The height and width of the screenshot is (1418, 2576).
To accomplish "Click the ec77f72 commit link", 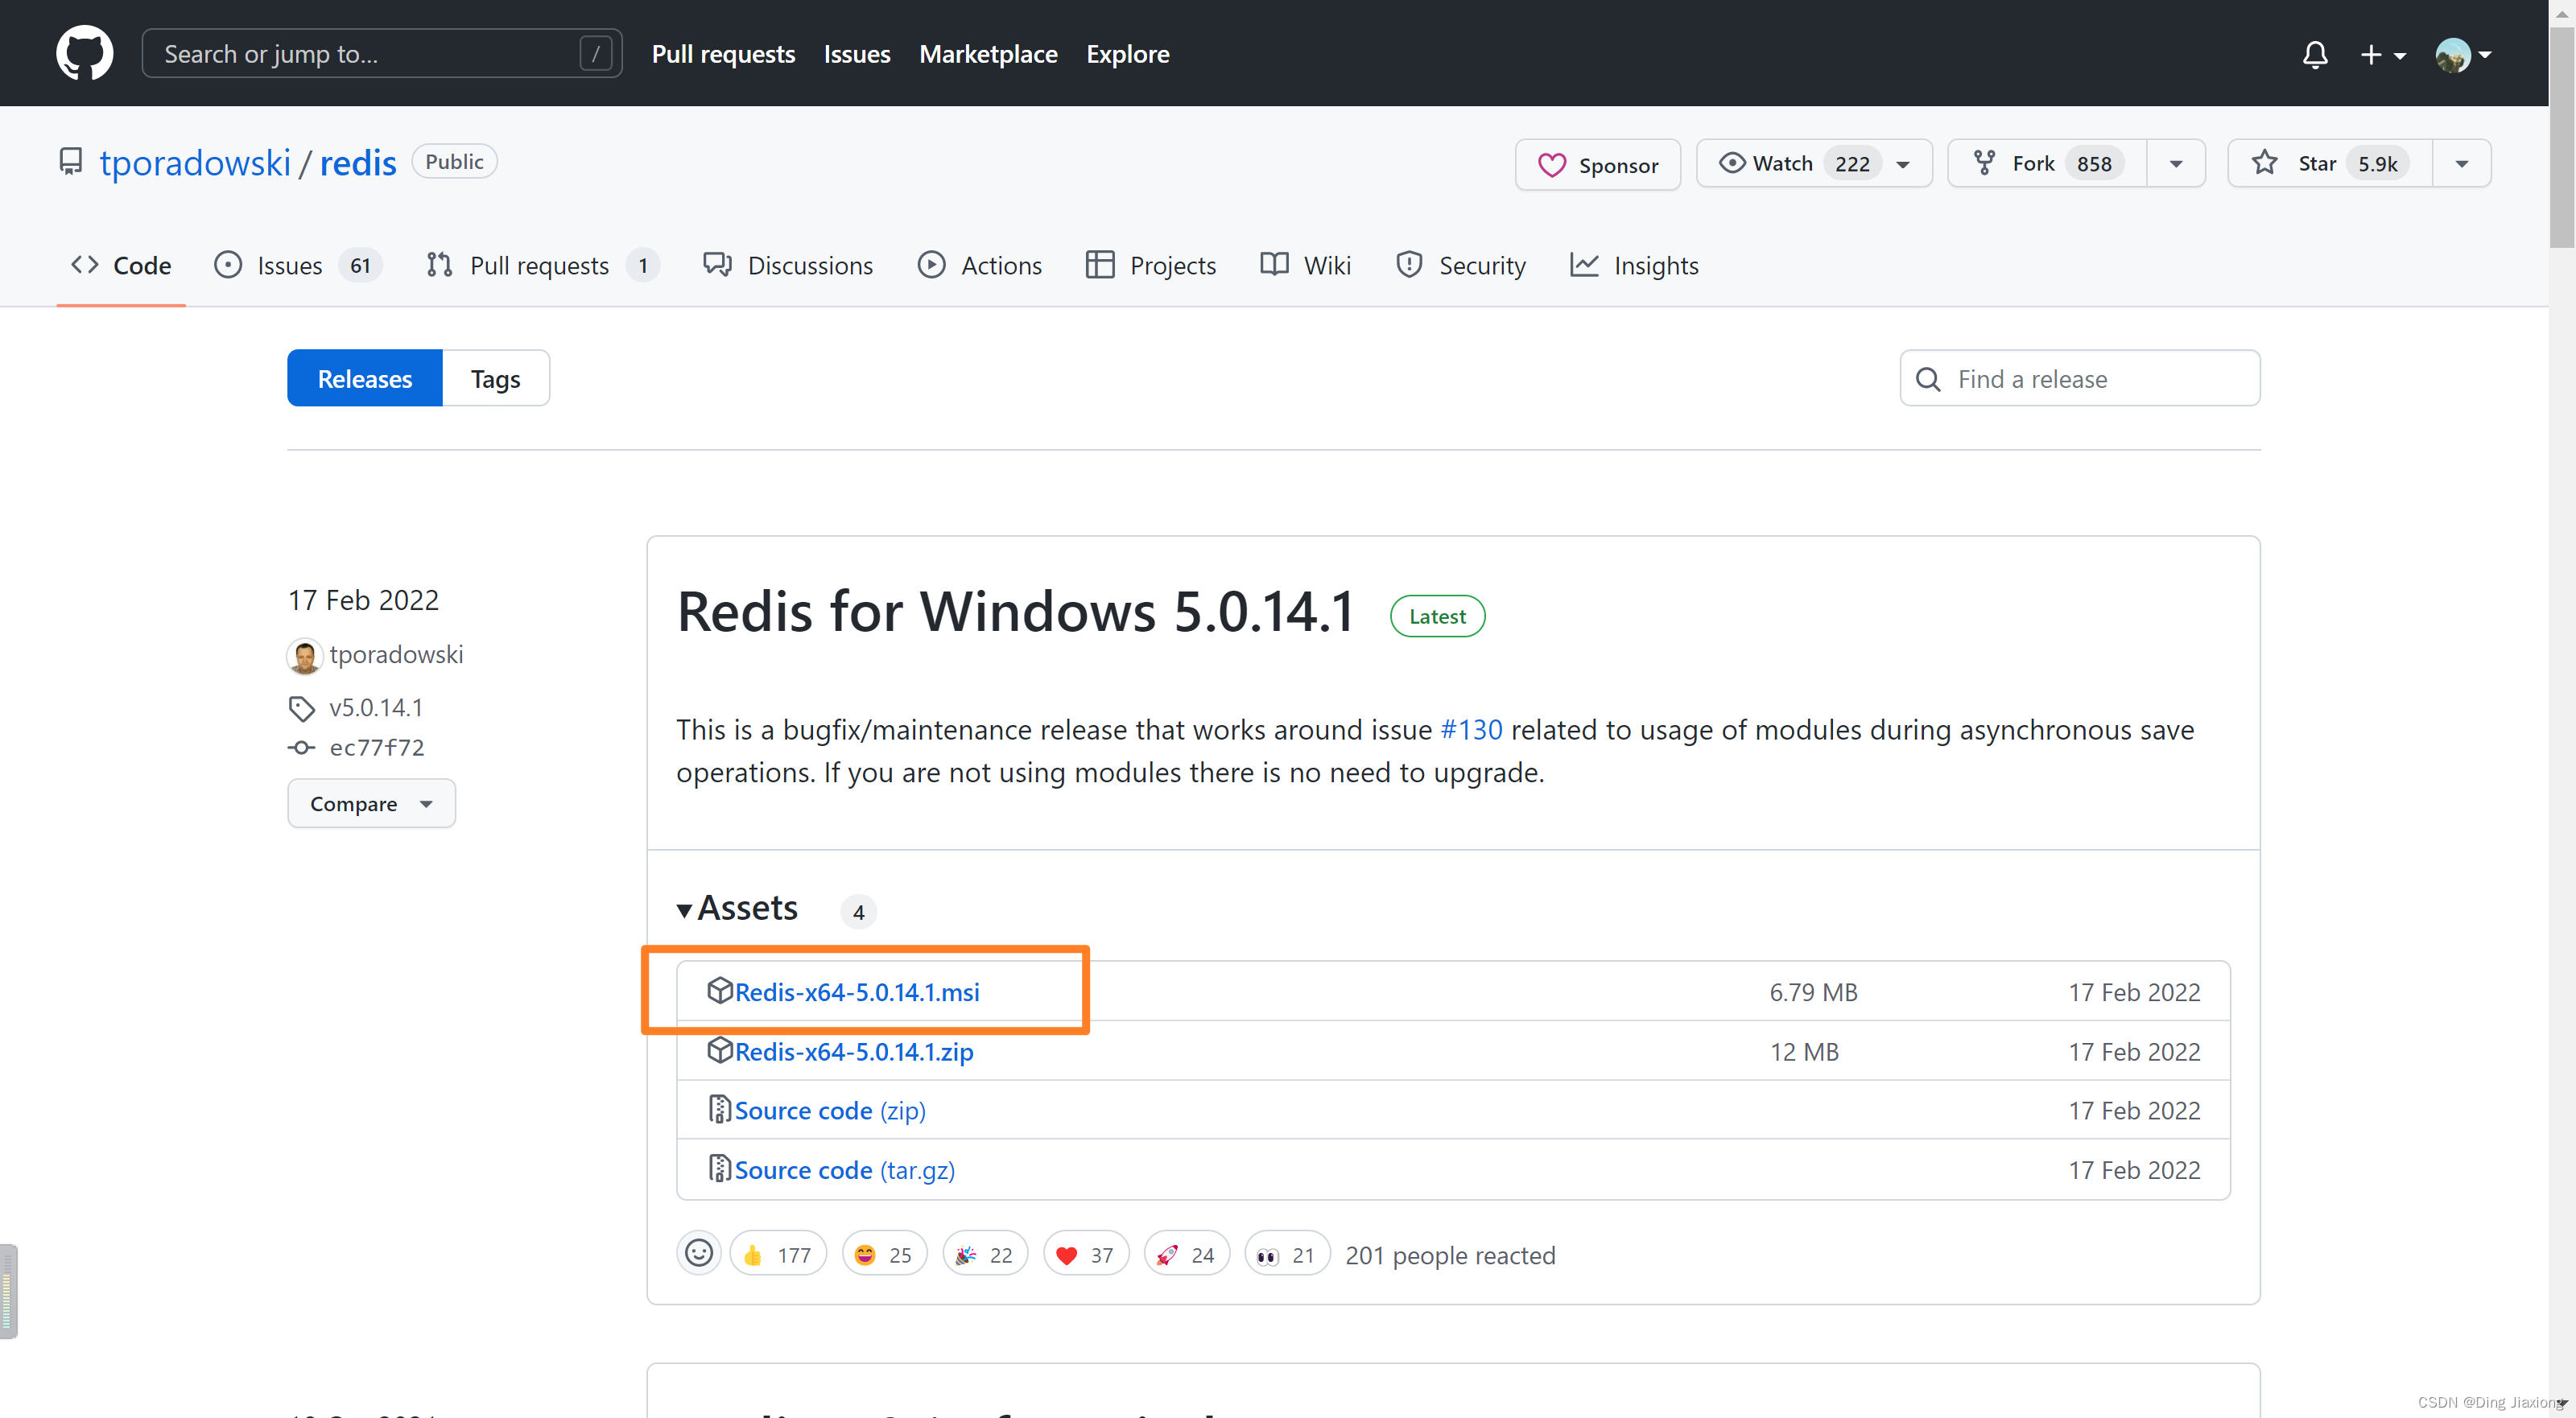I will tap(376, 747).
